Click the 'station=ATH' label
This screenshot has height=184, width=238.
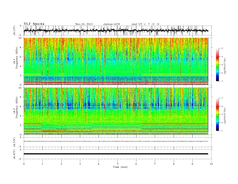(111, 24)
